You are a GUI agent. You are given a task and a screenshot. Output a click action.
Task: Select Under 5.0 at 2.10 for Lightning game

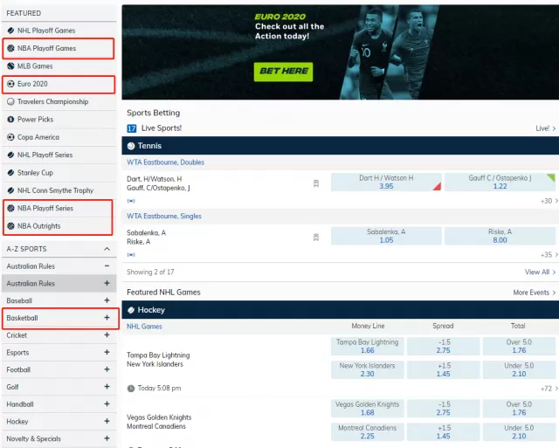tap(519, 369)
